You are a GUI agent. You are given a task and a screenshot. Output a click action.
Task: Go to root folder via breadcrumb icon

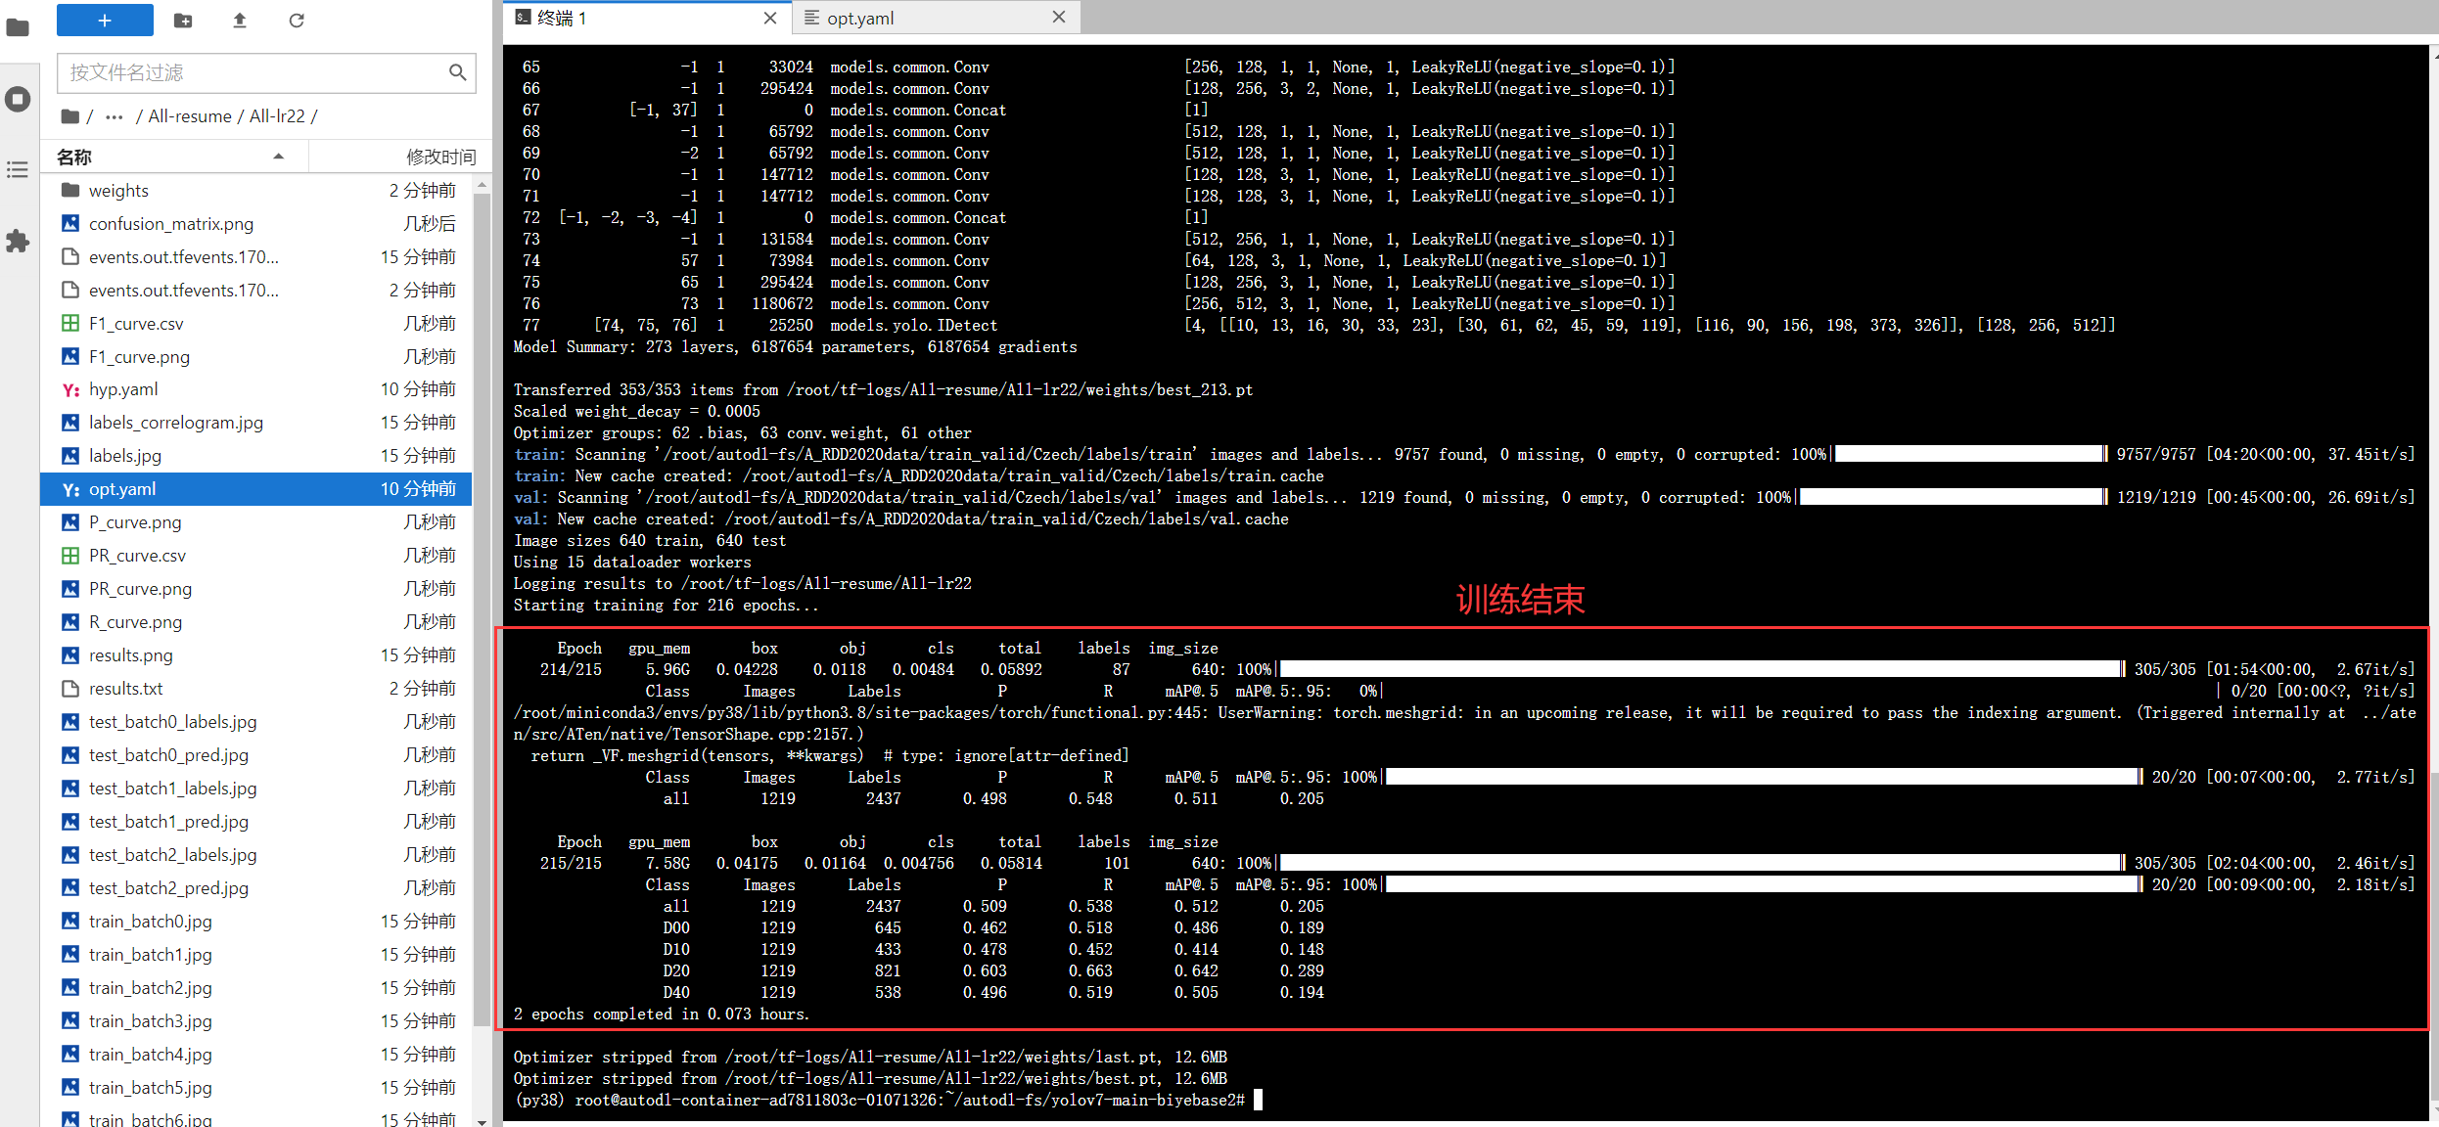(x=69, y=116)
